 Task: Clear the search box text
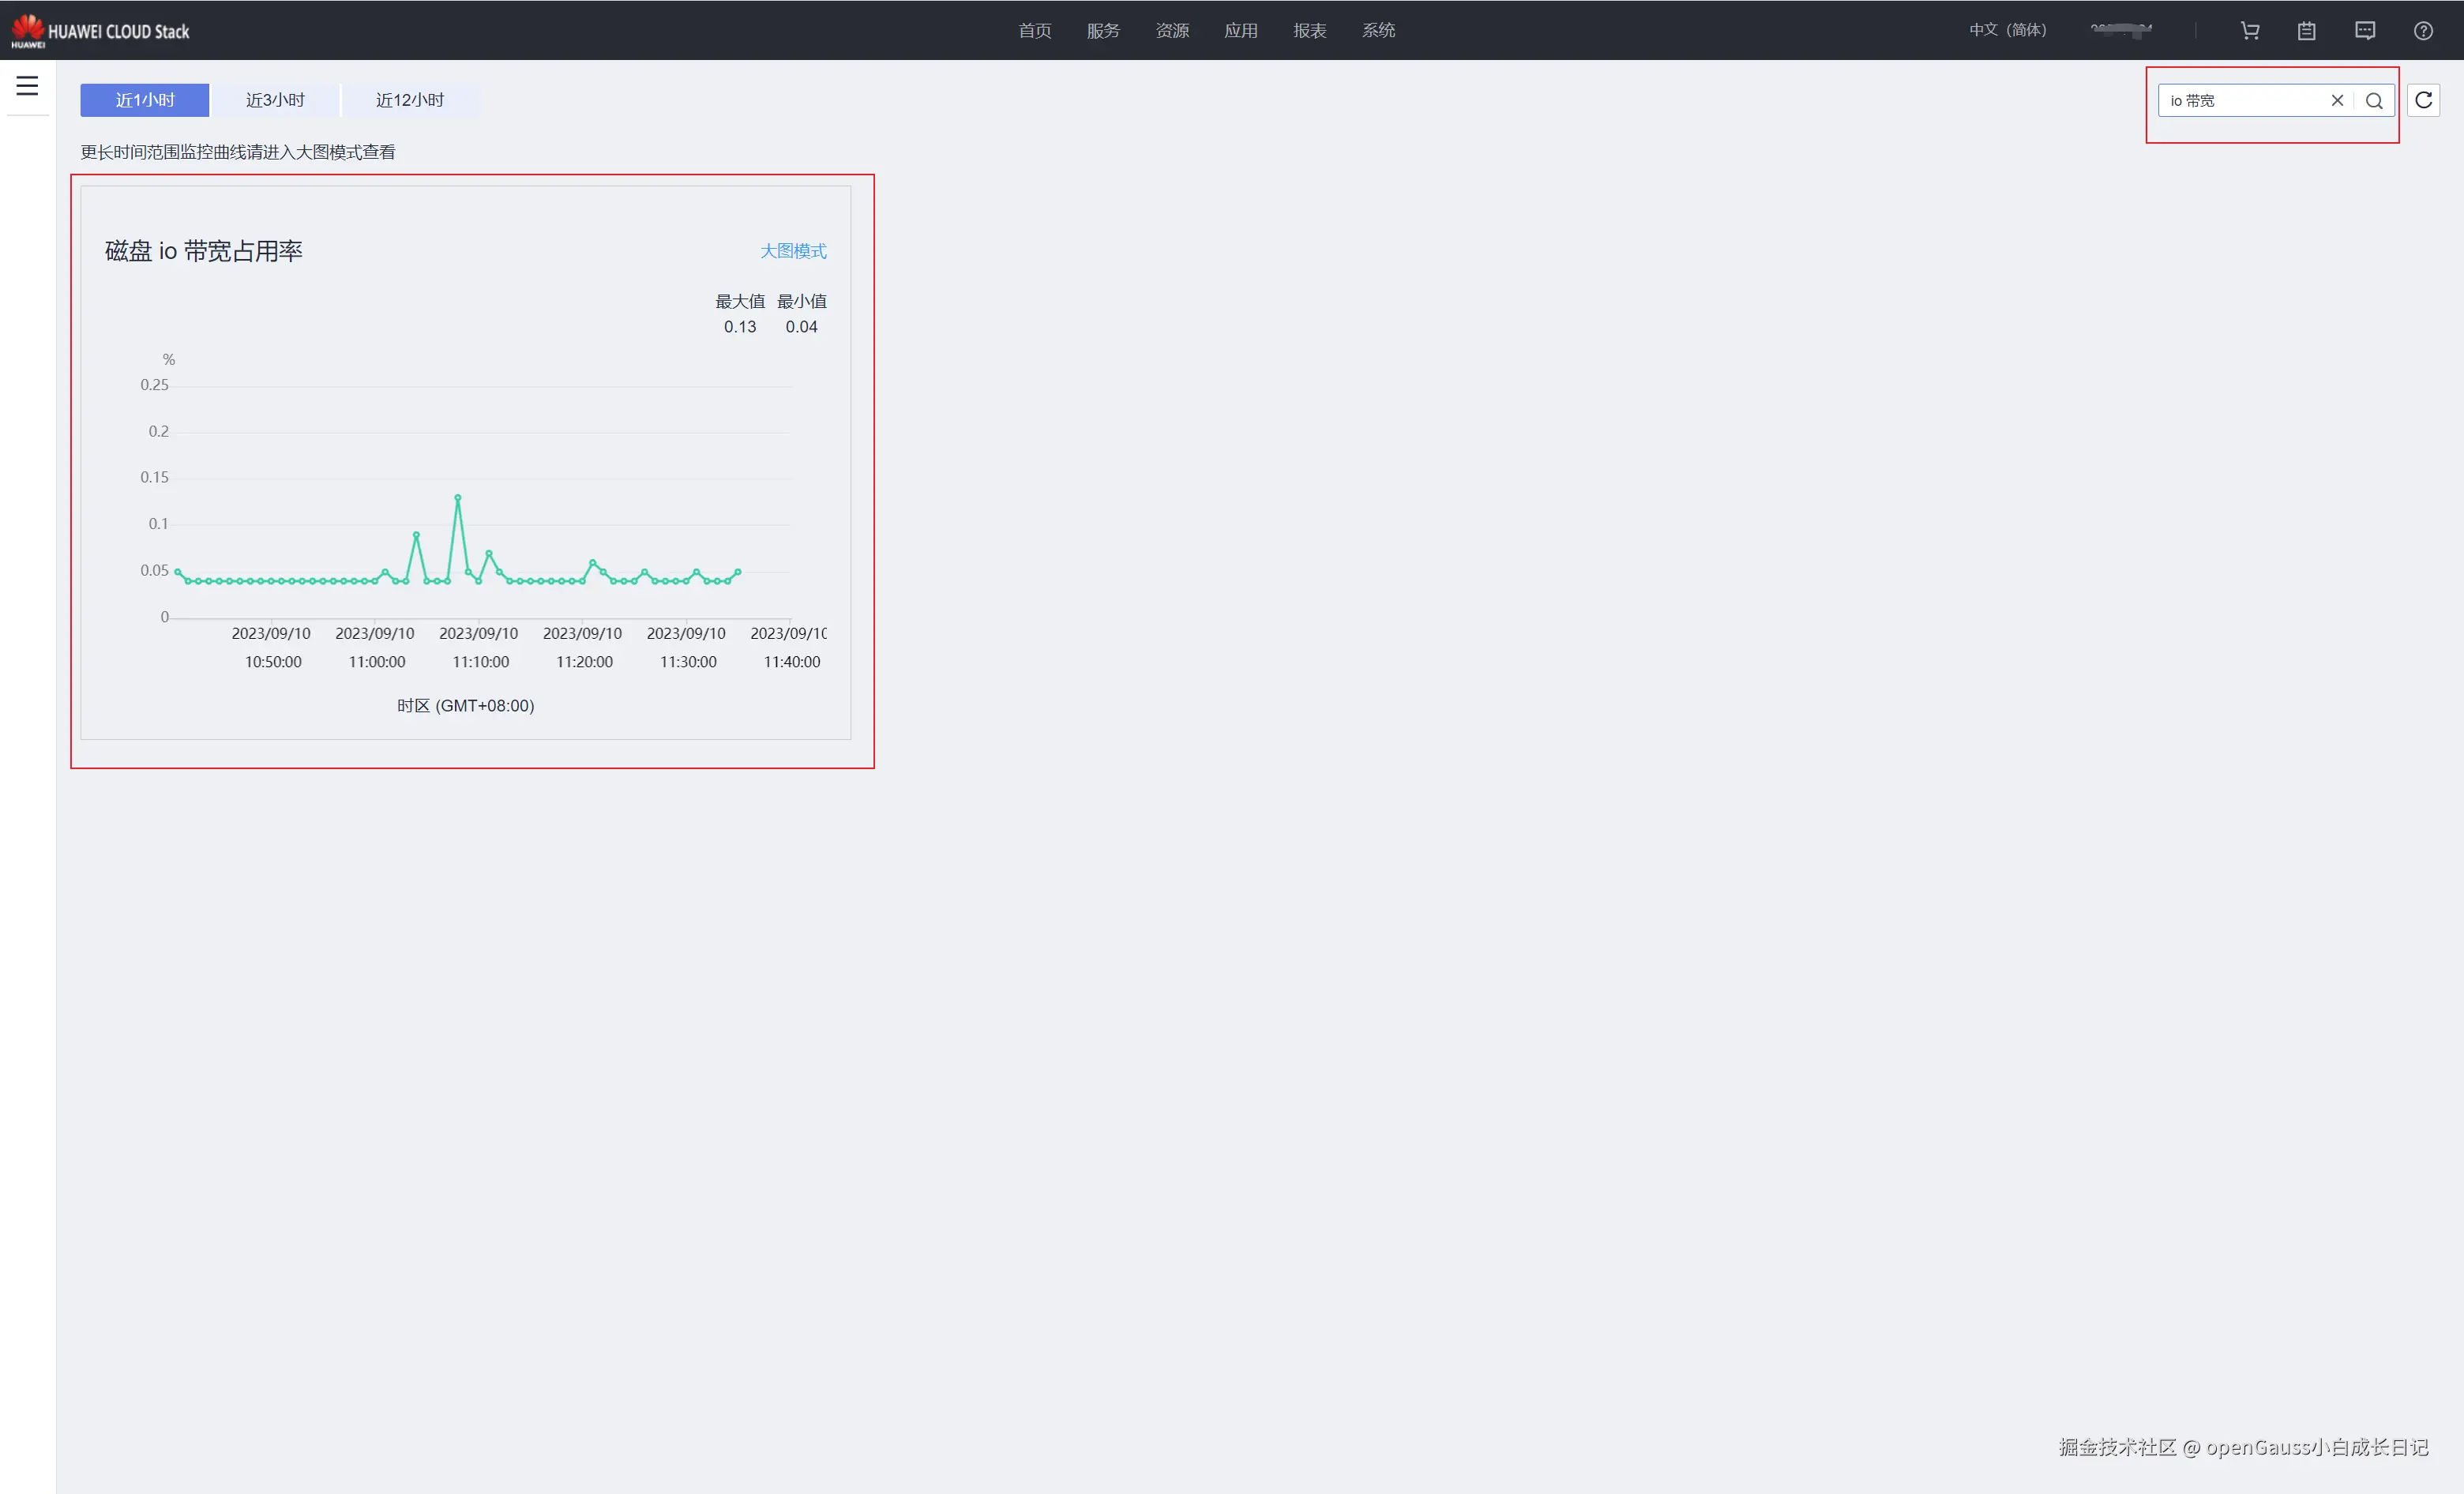(x=2337, y=101)
